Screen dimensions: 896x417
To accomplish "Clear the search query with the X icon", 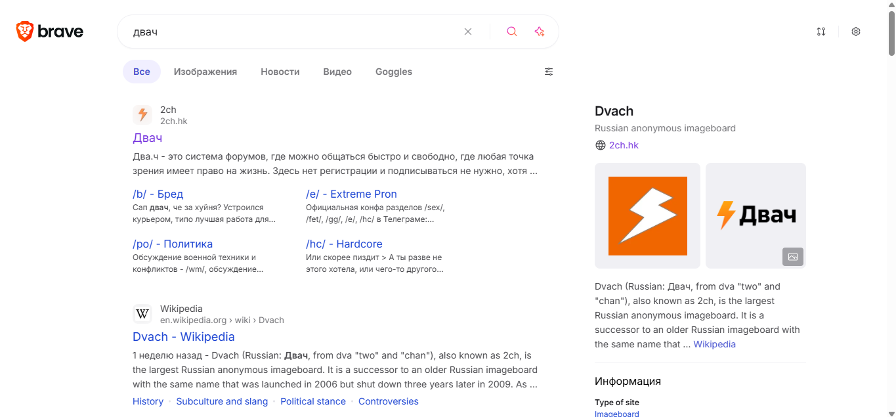I will tap(468, 32).
